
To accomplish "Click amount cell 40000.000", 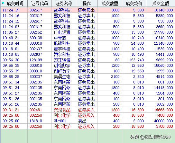I will tap(163, 121).
